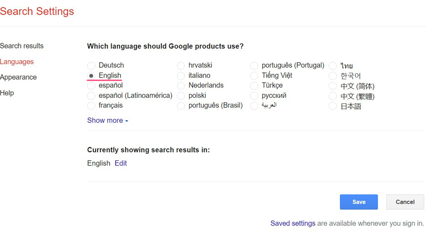Image resolution: width=426 pixels, height=233 pixels.
Task: Select italiano radio button
Action: [181, 75]
